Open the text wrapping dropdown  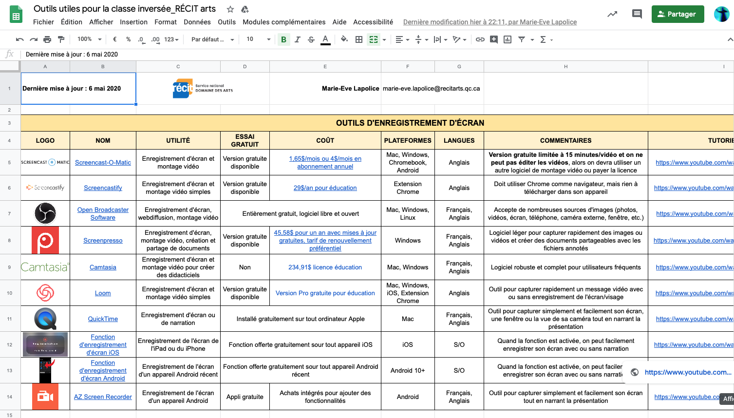pos(440,39)
